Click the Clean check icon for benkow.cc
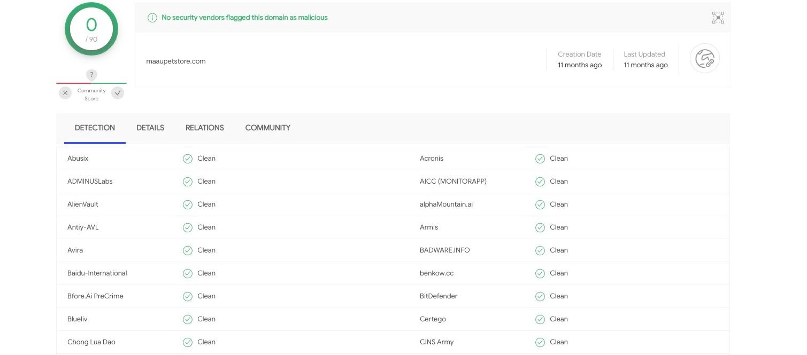Screen dimensions: 807x355 coord(540,273)
